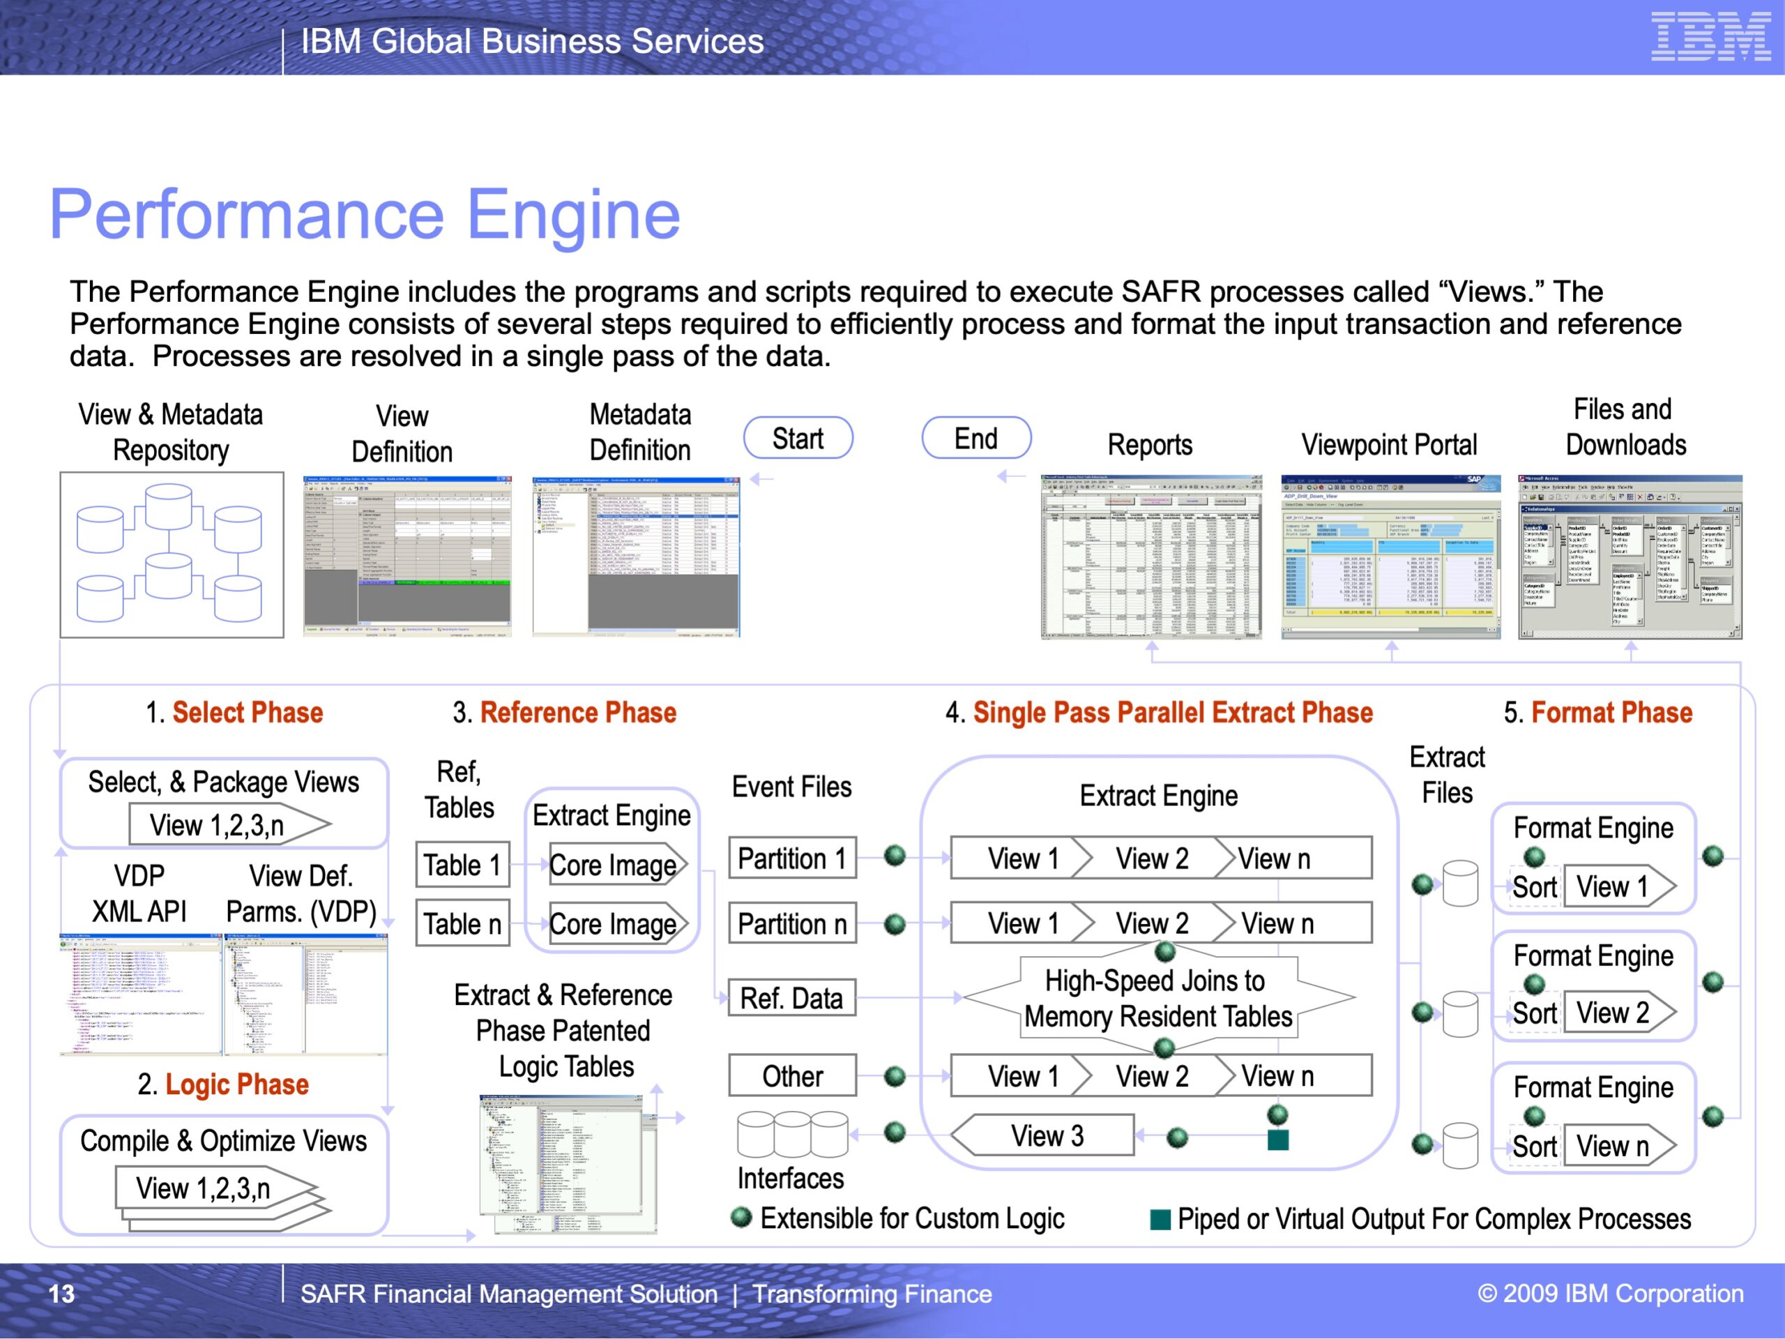Click Sort box beside View 1 in Format Engine

(1534, 887)
